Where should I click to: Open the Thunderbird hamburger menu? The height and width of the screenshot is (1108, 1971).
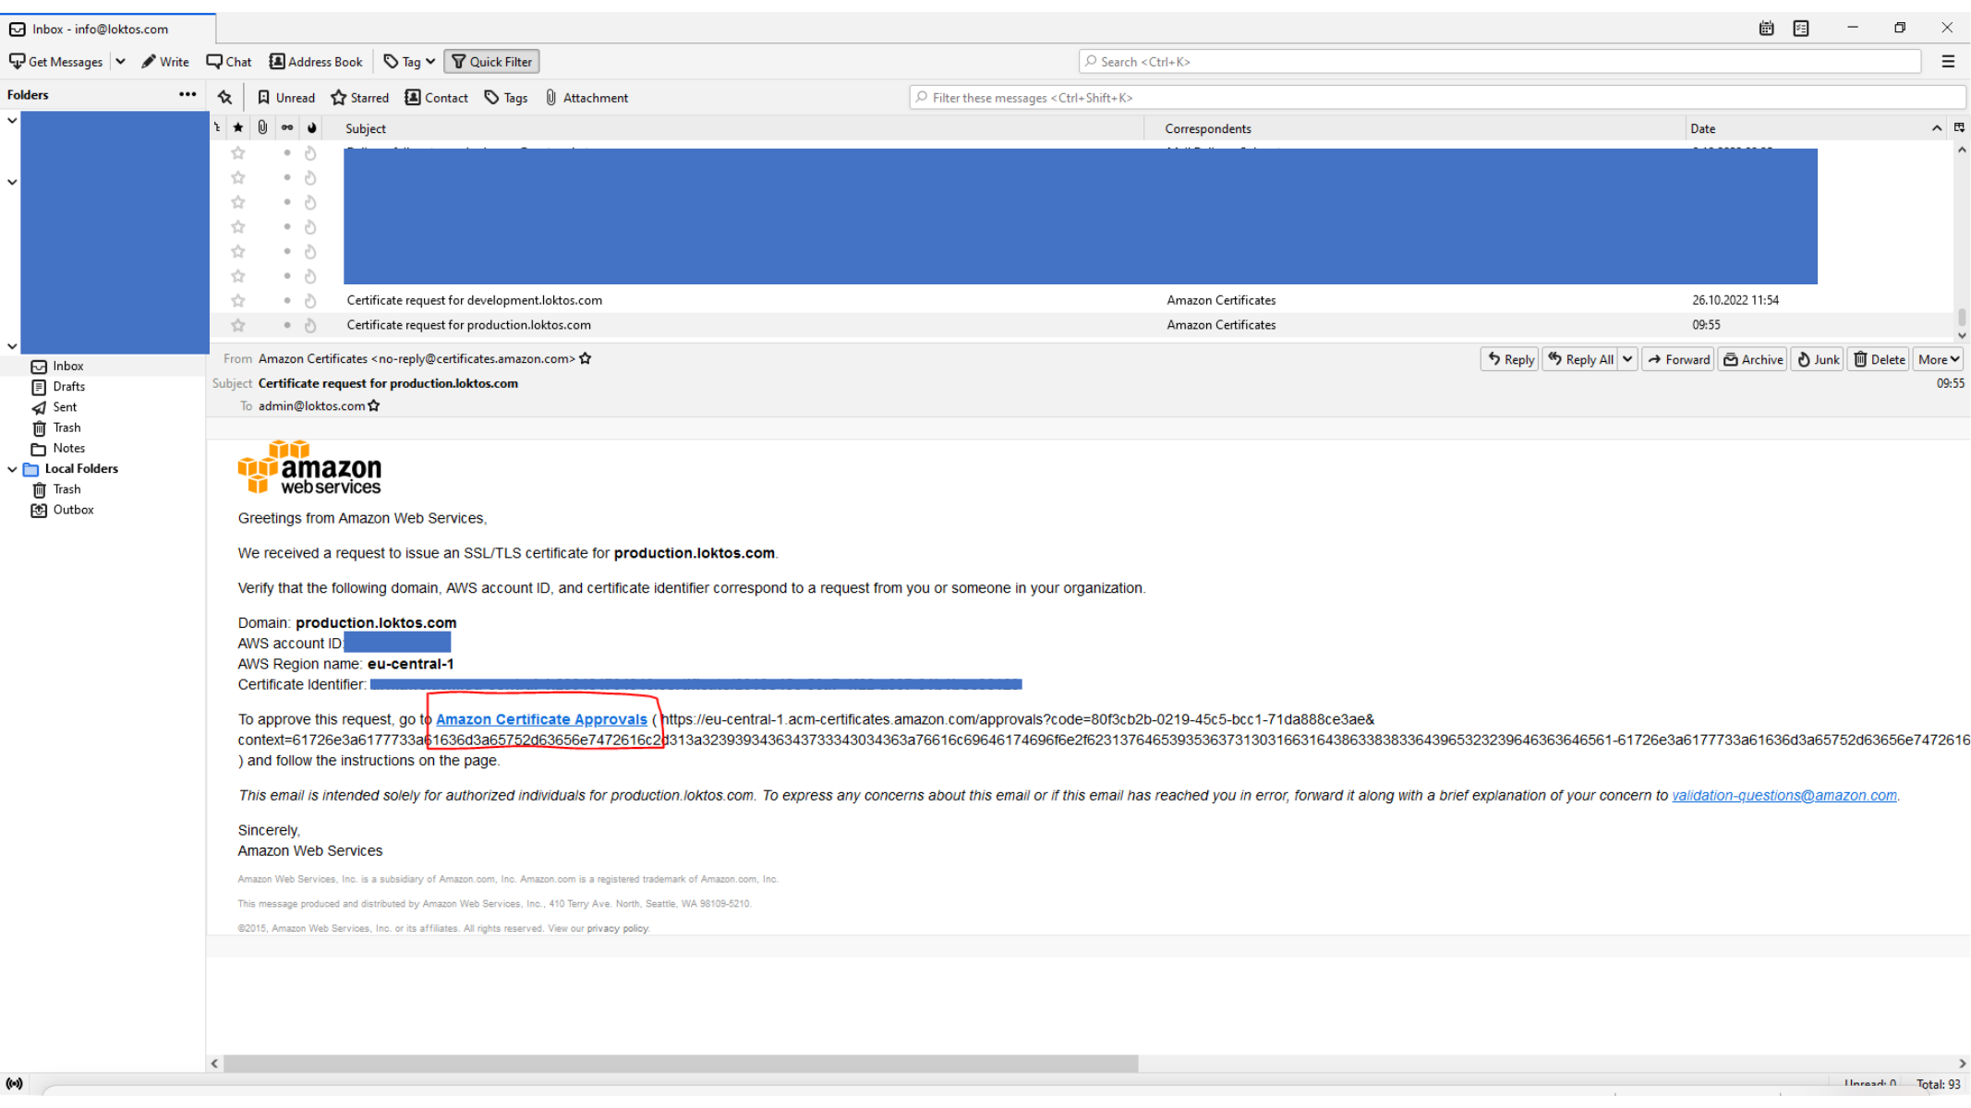coord(1948,62)
